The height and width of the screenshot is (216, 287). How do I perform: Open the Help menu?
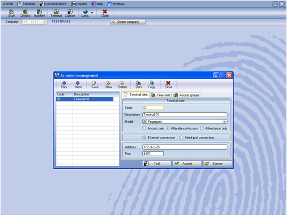point(97,4)
